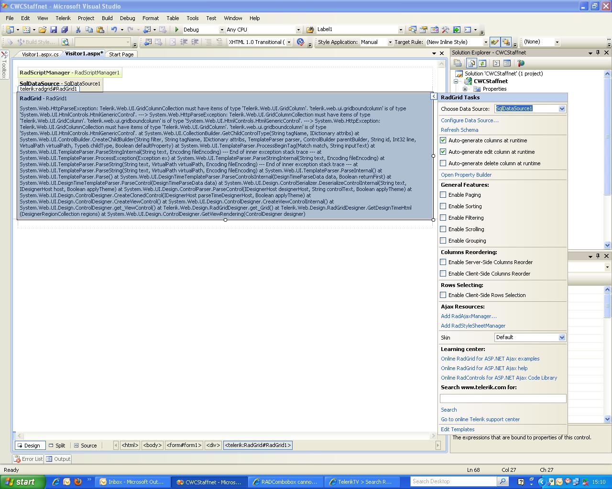Click the Copy toolbar icon
The width and height of the screenshot is (612, 489).
pos(89,30)
